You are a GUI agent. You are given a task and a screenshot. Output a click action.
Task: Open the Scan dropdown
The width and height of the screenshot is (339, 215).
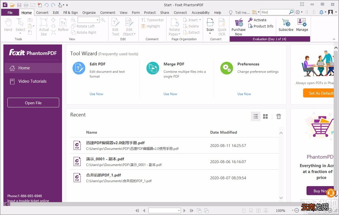210,33
